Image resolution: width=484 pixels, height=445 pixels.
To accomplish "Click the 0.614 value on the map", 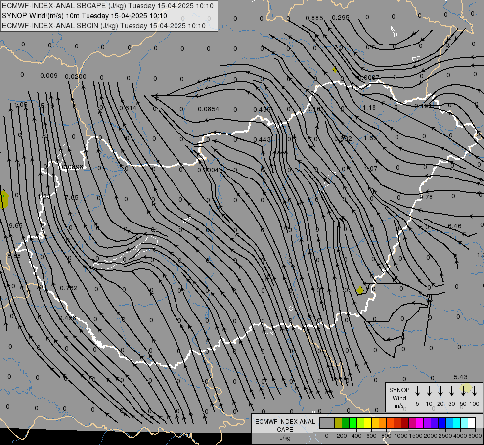I will [x=128, y=108].
